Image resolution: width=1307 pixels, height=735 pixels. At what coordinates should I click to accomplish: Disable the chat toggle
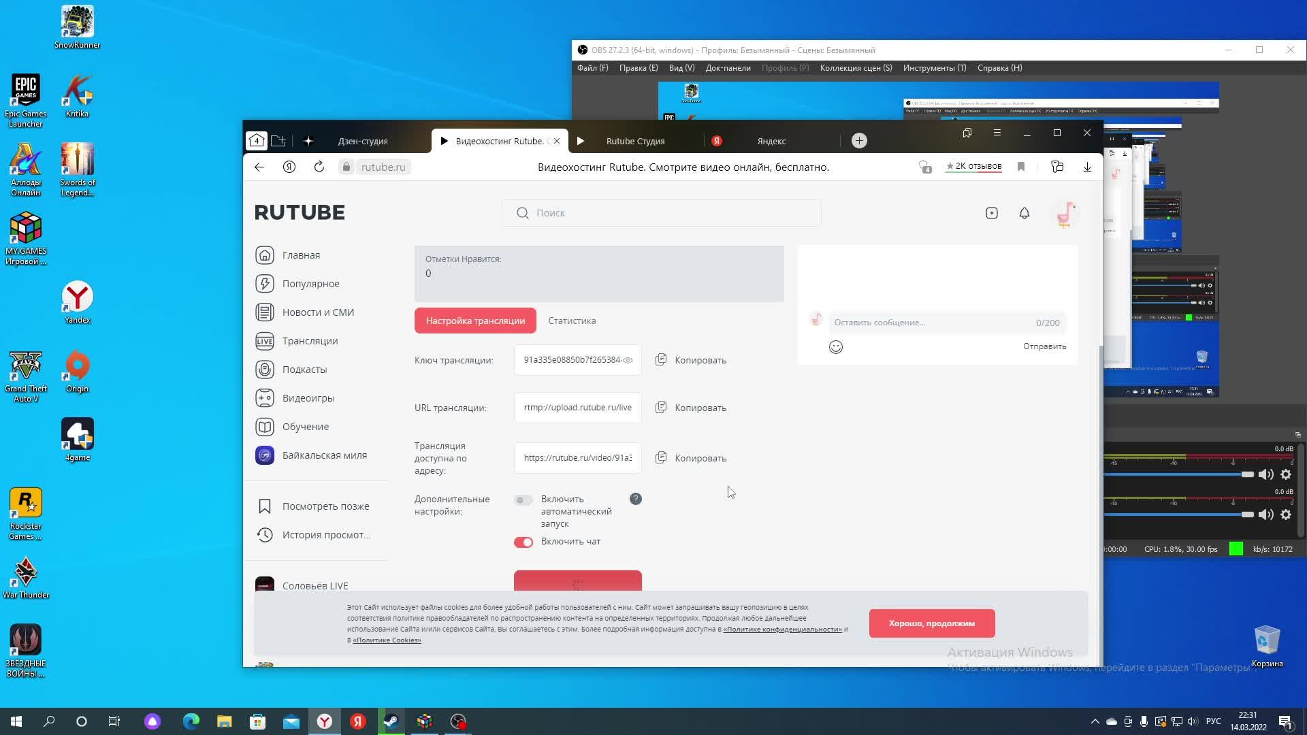click(523, 542)
